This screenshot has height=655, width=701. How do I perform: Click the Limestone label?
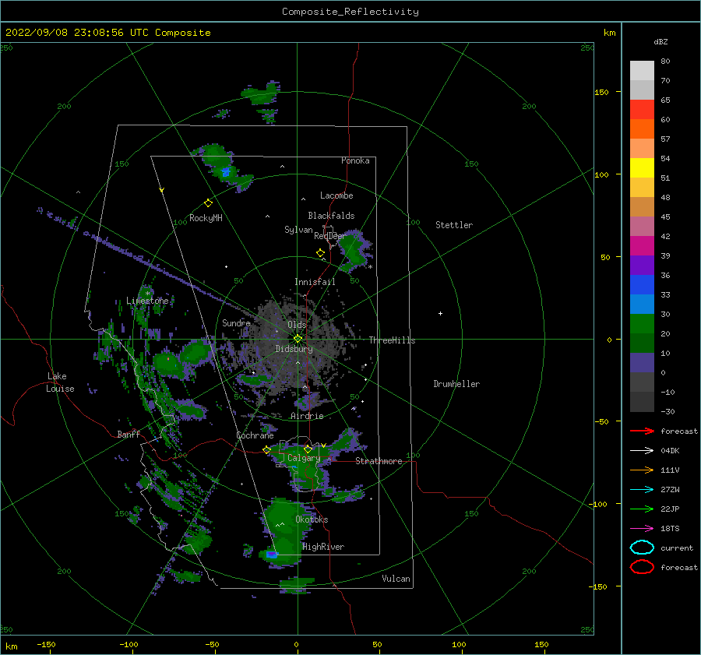click(147, 301)
